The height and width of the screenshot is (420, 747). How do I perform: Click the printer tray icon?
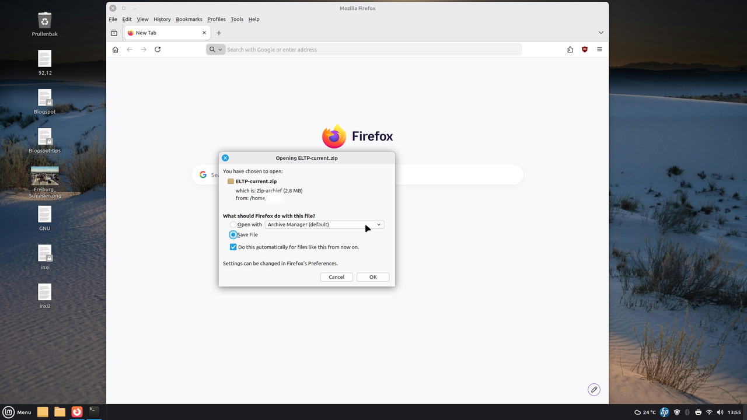click(x=699, y=412)
